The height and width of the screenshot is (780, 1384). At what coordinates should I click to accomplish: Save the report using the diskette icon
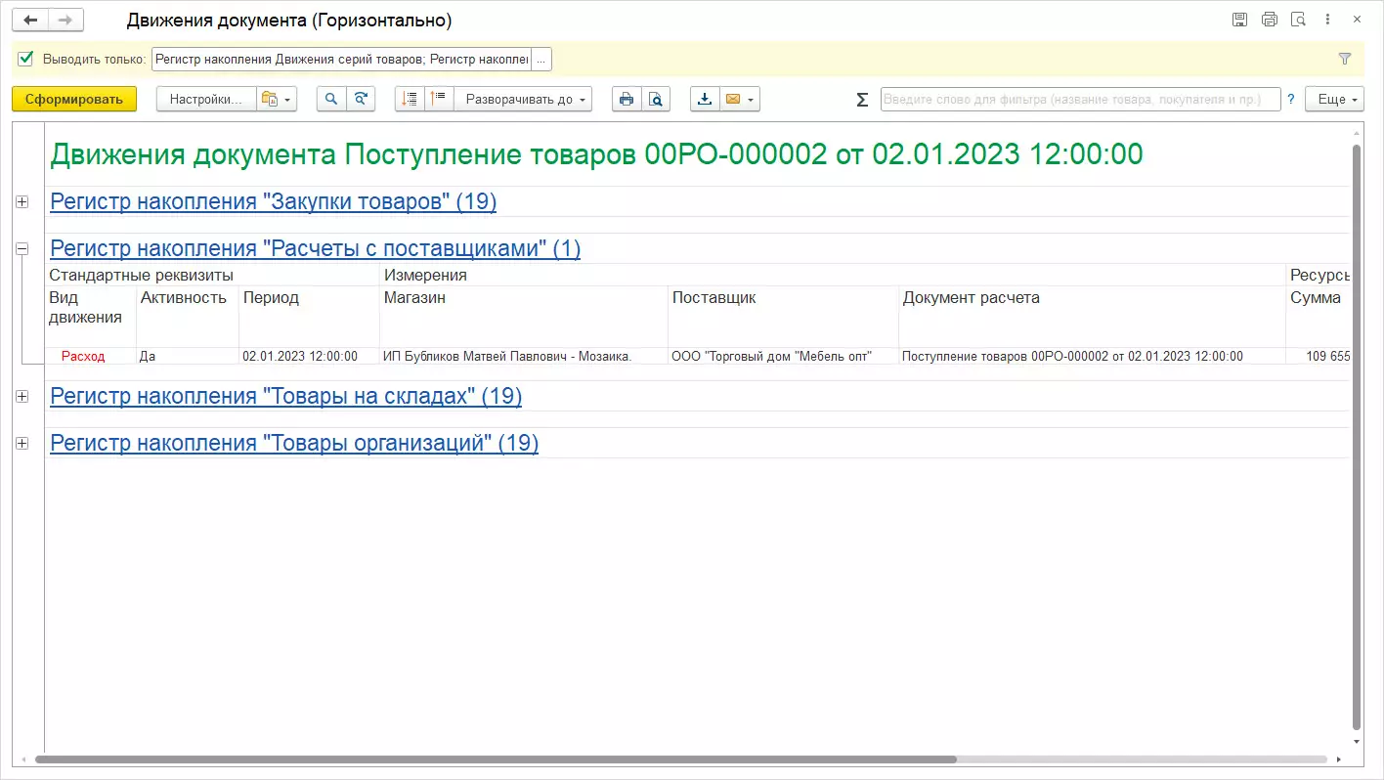point(1239,20)
